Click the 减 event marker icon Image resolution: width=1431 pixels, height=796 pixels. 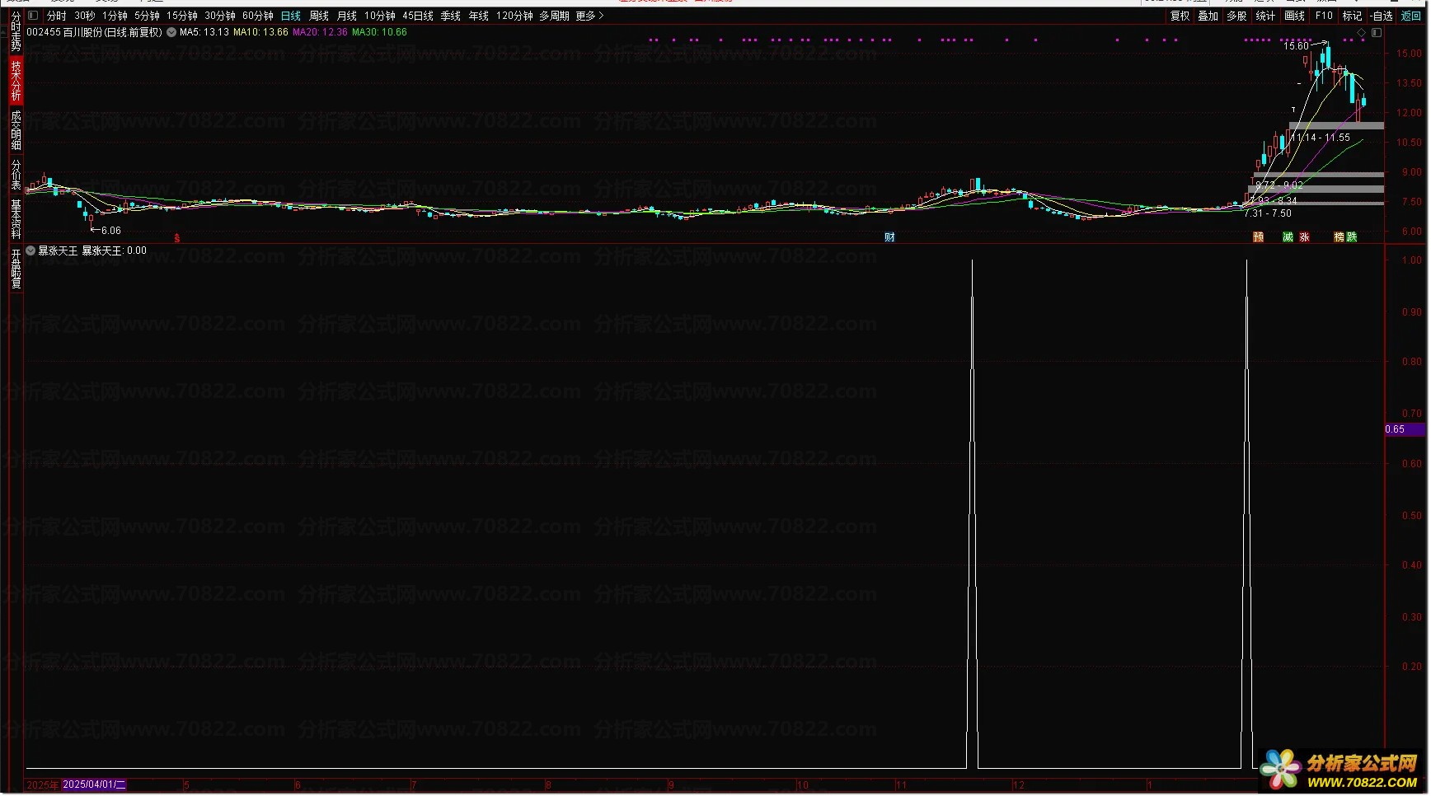click(x=1288, y=237)
